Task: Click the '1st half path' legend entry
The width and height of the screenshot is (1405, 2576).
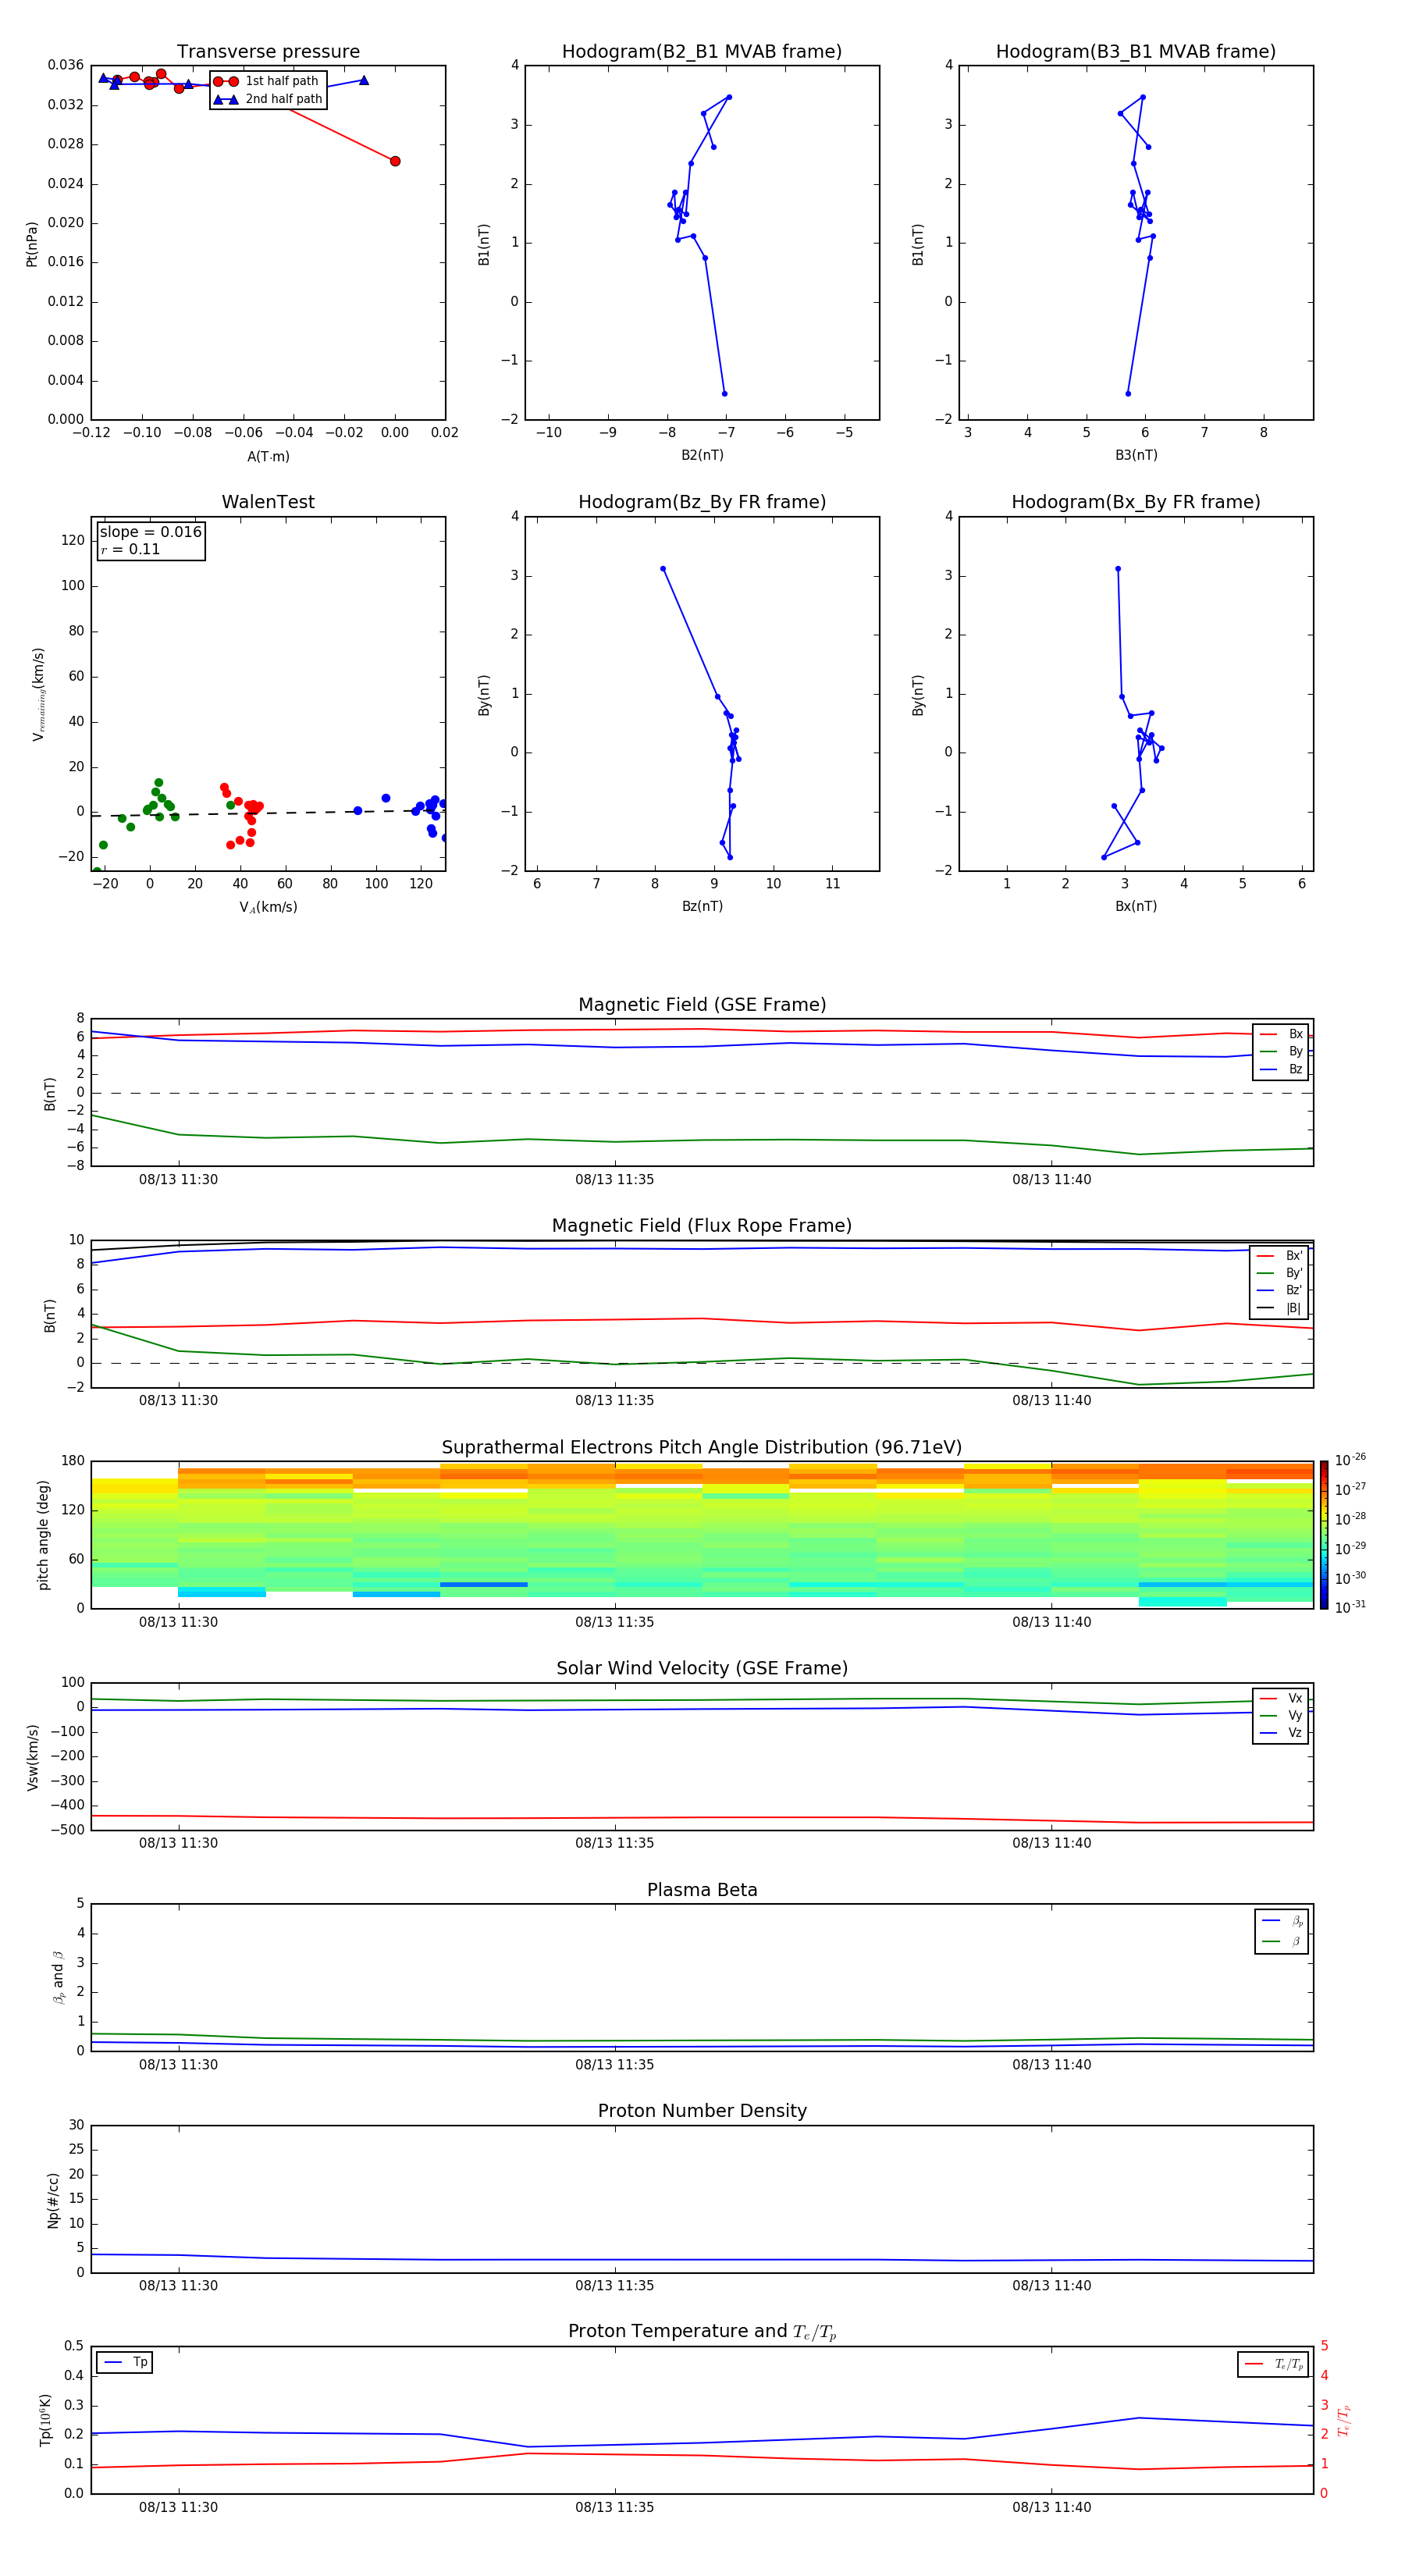Action: 266,81
